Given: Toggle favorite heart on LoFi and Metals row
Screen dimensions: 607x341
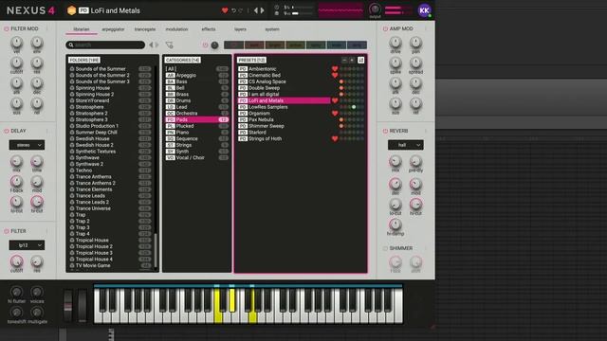Looking at the screenshot, I should point(335,100).
